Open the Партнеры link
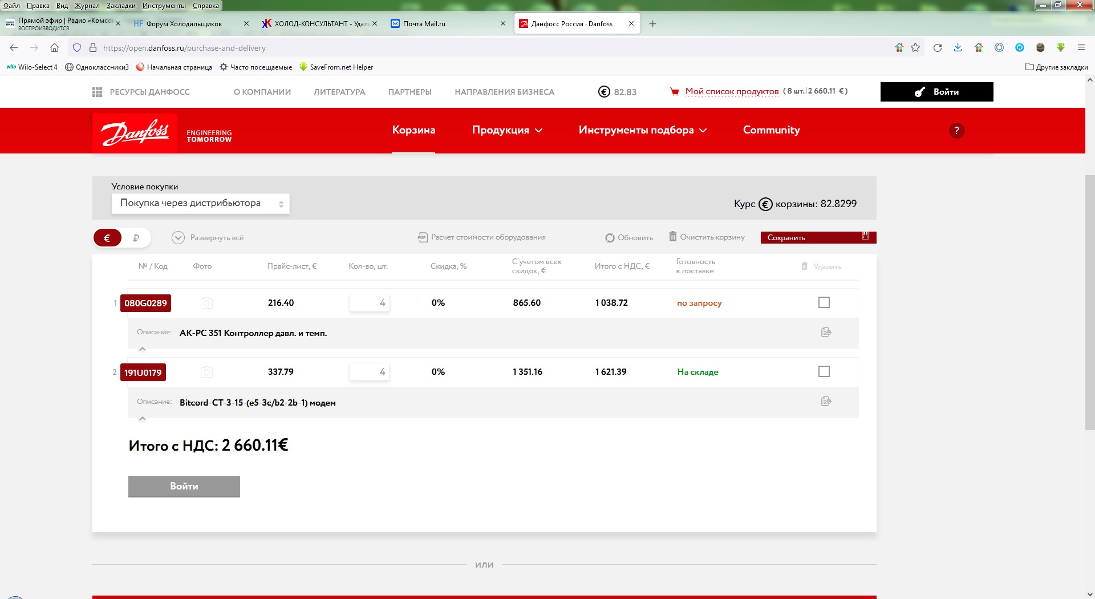 [410, 92]
